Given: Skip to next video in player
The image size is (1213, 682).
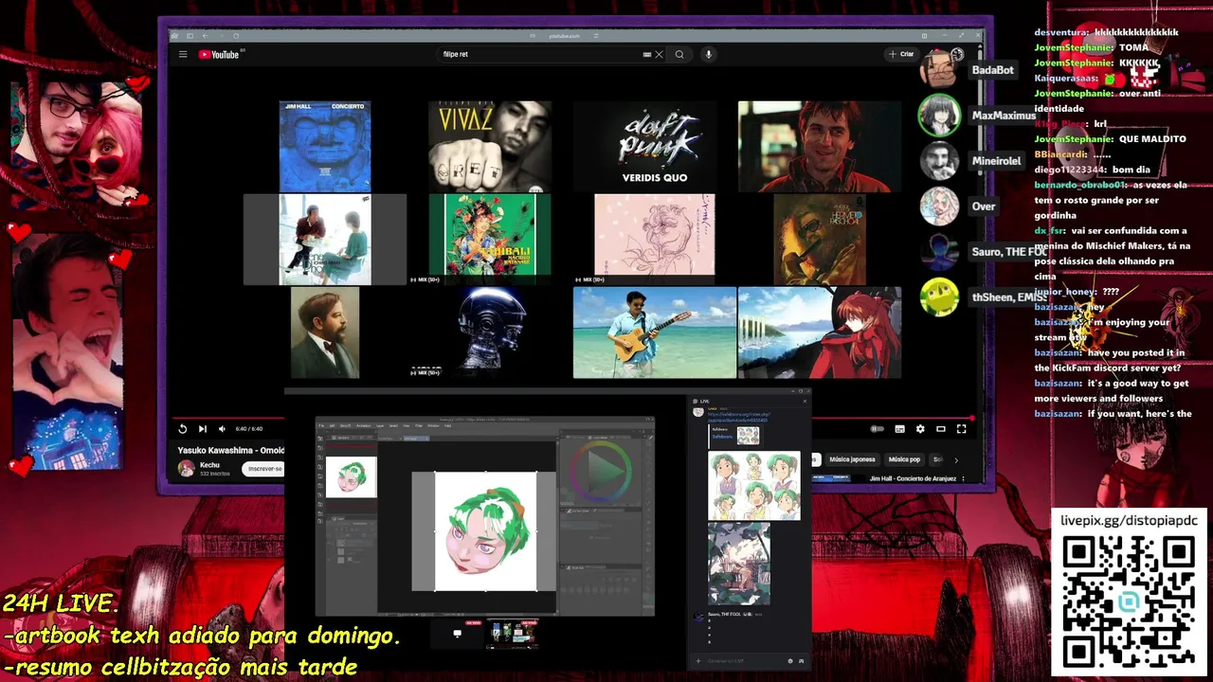Looking at the screenshot, I should pyautogui.click(x=202, y=429).
